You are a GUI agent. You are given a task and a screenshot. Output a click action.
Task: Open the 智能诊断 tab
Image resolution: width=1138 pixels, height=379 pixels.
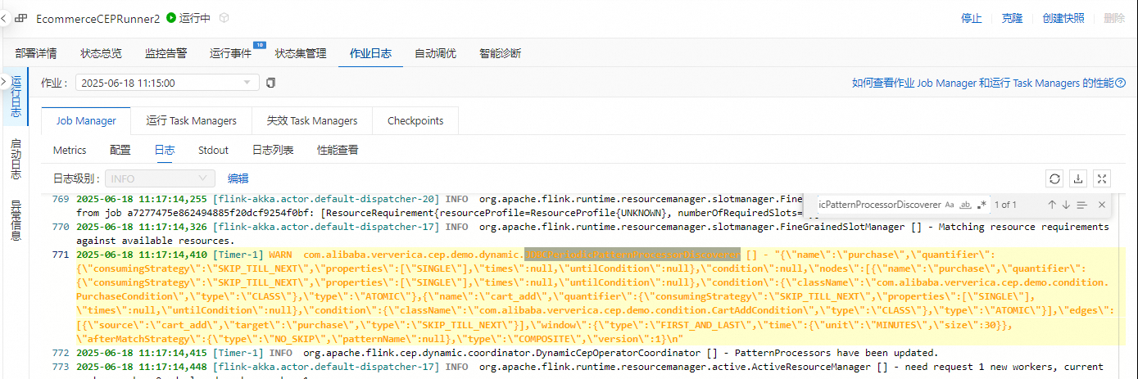click(500, 53)
